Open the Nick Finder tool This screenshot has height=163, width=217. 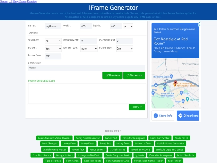(x=174, y=161)
